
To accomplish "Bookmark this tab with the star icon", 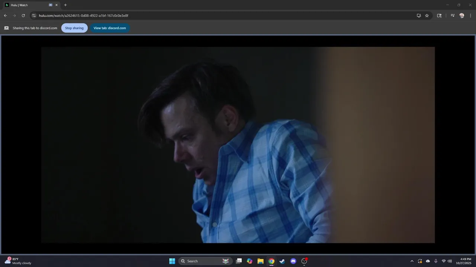I will click(427, 16).
